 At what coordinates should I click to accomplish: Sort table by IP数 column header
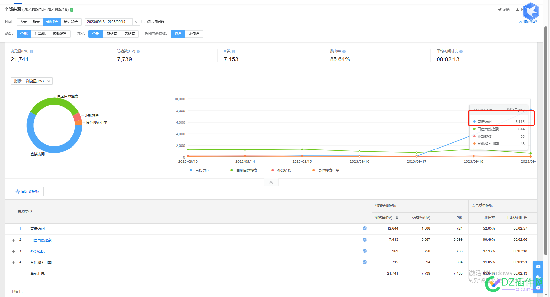pos(459,218)
